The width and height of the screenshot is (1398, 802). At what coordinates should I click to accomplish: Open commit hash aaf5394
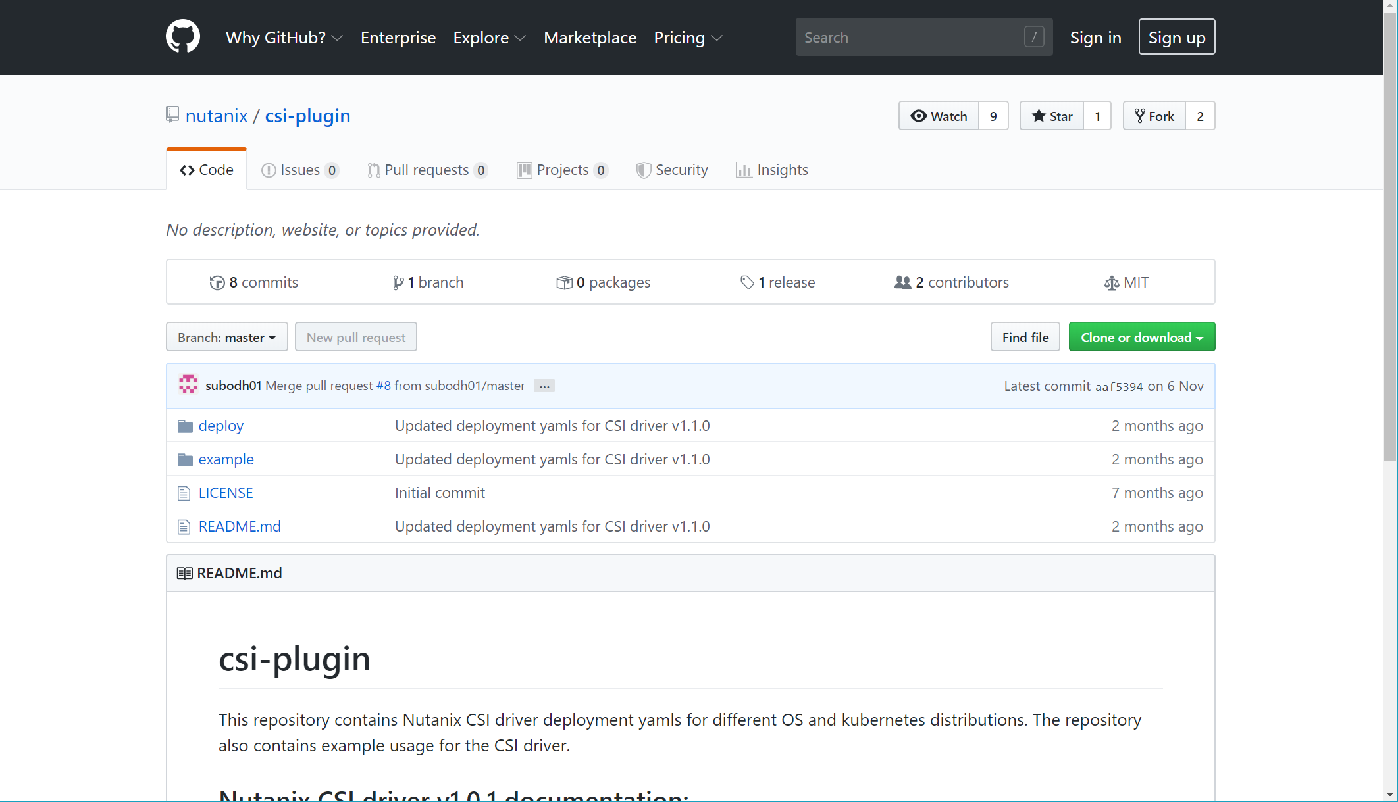tap(1119, 386)
